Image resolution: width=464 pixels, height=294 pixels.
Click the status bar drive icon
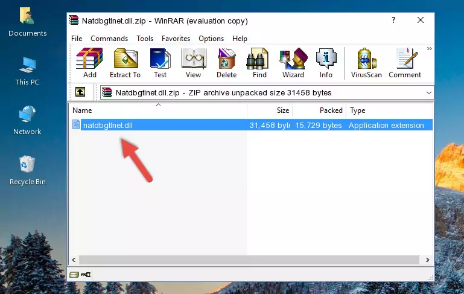pyautogui.click(x=74, y=275)
